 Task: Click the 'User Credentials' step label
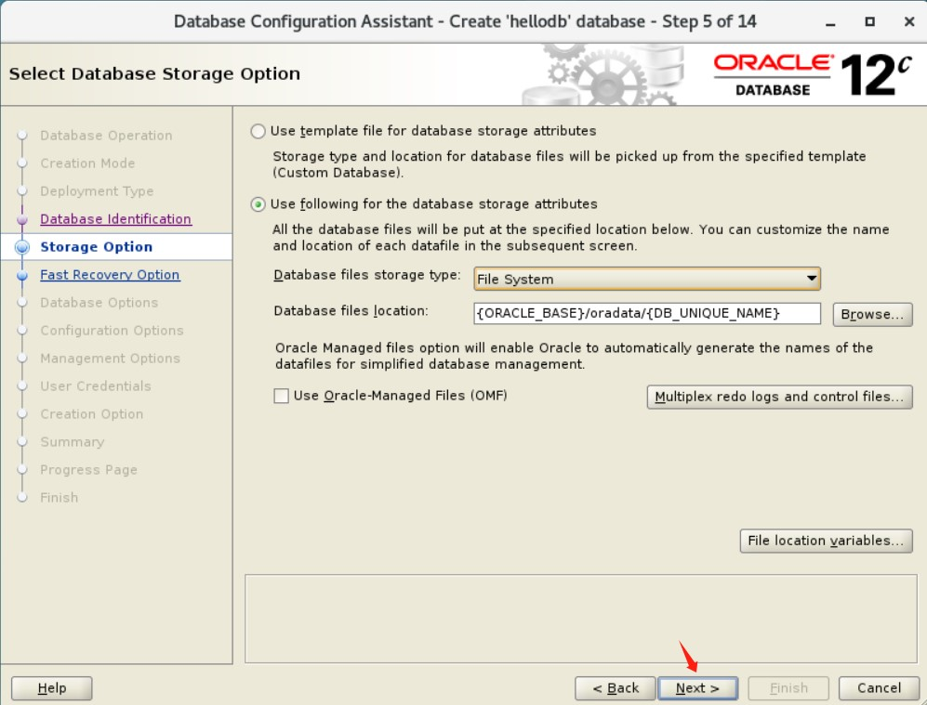tap(96, 386)
